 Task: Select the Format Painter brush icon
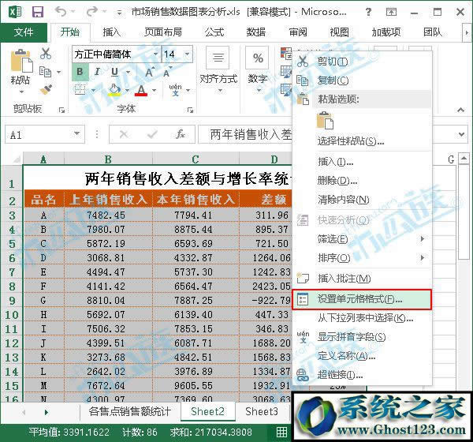coord(47,91)
